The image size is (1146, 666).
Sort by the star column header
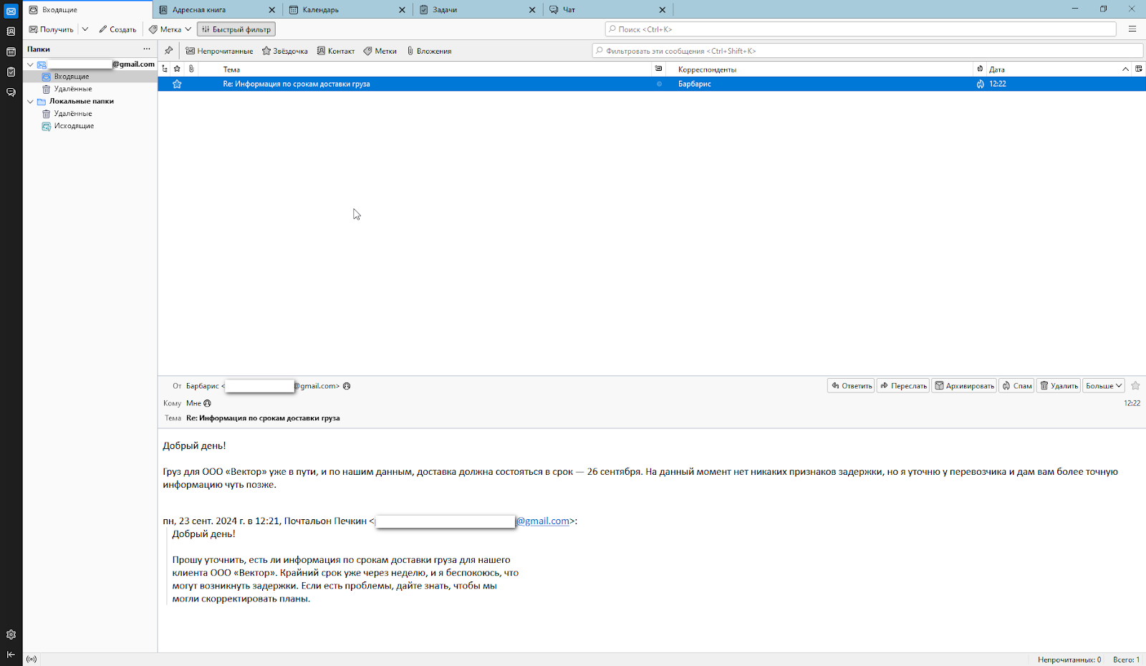tap(177, 69)
